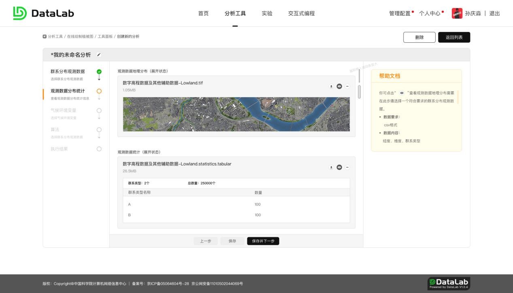Download the Lowland.tif file
513x293 pixels.
(x=331, y=86)
